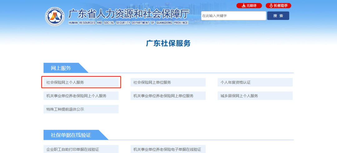Viewport: 337px width, 153px height.
Task: Visit 城乡居保网上个人服务
Action: click(255, 96)
